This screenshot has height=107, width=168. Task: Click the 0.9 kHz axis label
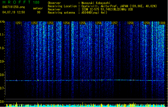pyautogui.click(x=2, y=62)
